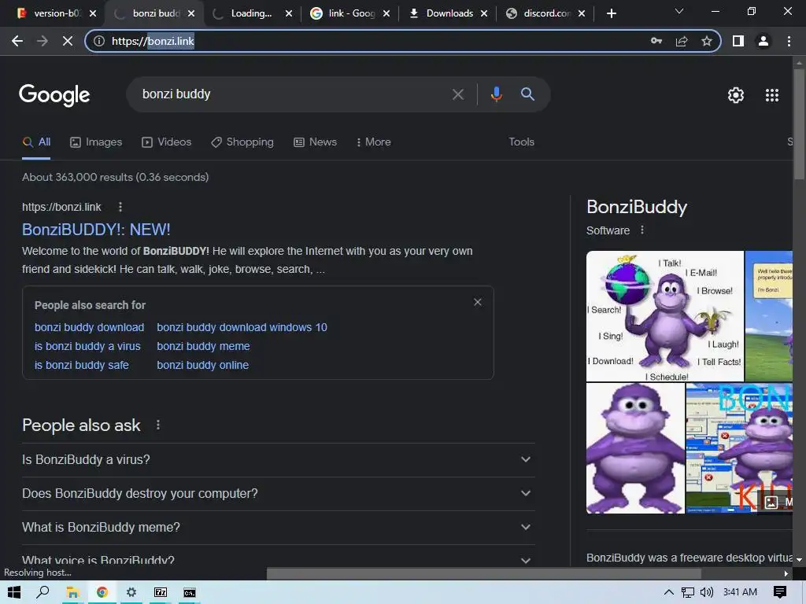
Task: Open the purple gorilla close-up thumbnail
Action: (635, 448)
